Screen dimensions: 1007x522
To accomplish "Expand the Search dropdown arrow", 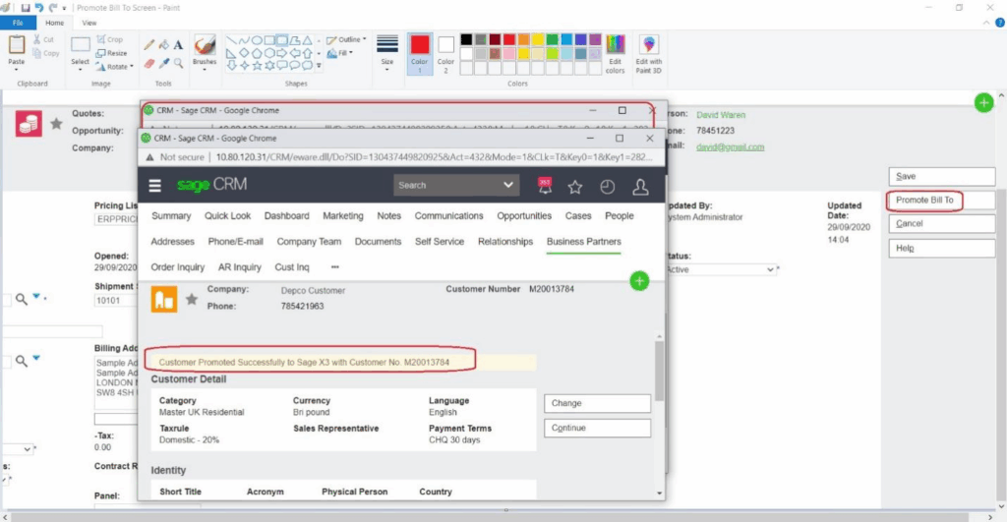I will (508, 185).
